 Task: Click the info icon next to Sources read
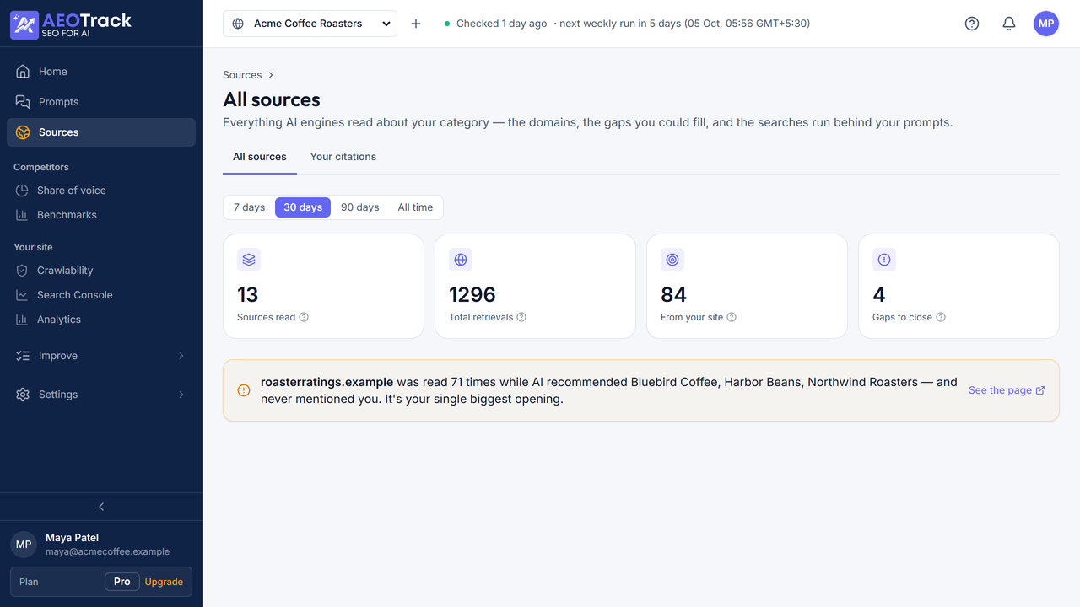click(x=304, y=317)
